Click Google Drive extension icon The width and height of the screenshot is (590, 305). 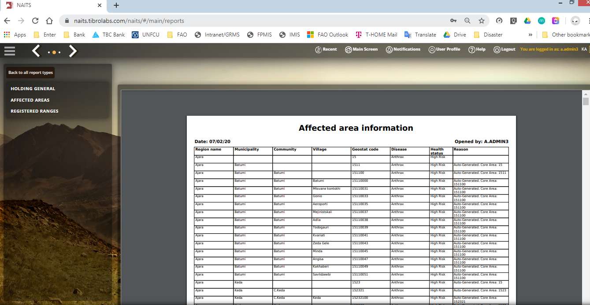coord(527,21)
